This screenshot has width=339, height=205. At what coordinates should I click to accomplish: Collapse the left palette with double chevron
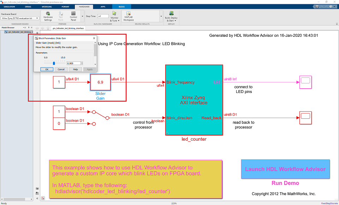coord(37,198)
